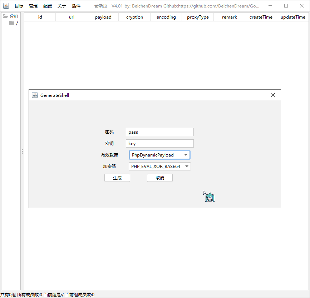This screenshot has height=298, width=310.
Task: Click the key 密钥 input field
Action: 159,143
